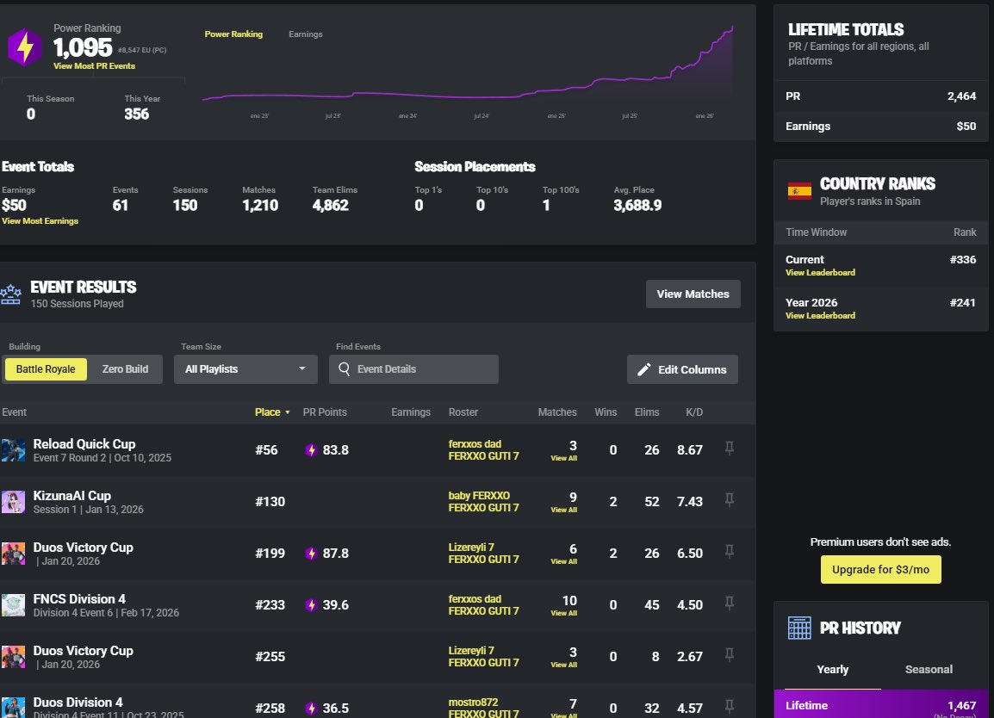Click the #336 current Spain rank value

pyautogui.click(x=962, y=260)
